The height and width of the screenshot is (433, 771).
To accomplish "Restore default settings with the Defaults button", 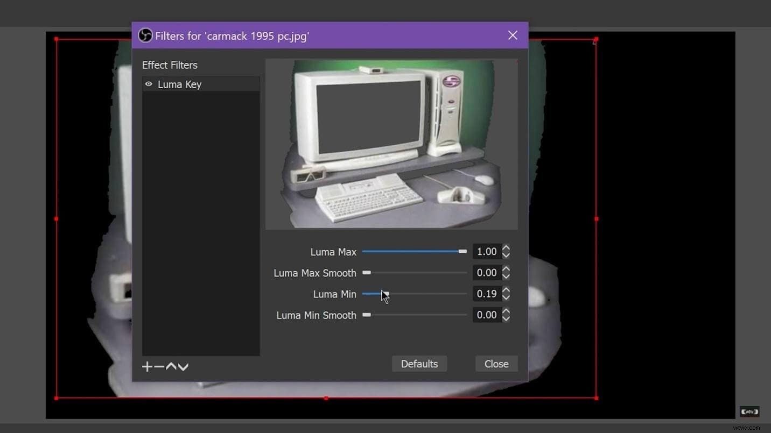I will coord(419,364).
